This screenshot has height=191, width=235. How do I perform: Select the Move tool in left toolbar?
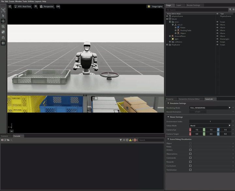tap(3, 21)
